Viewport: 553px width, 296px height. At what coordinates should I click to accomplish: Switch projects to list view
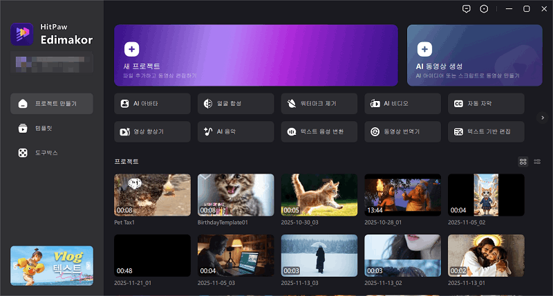pos(537,161)
